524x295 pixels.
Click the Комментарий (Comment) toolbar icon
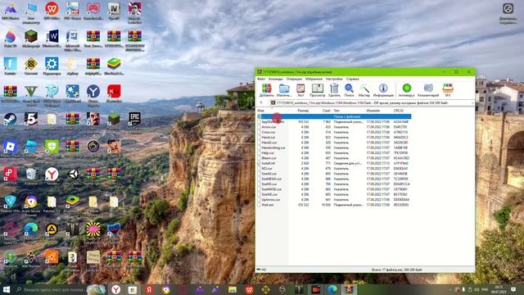(x=428, y=90)
